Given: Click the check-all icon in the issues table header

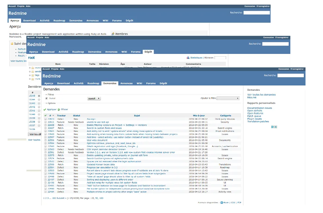Looking at the screenshot, I should [45, 115].
